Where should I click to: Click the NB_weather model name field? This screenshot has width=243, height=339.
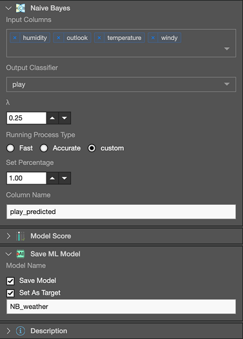[x=121, y=306]
